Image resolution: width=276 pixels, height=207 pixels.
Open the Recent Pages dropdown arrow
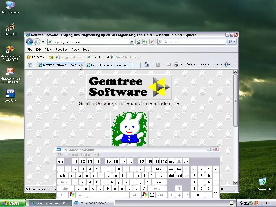pos(43,42)
